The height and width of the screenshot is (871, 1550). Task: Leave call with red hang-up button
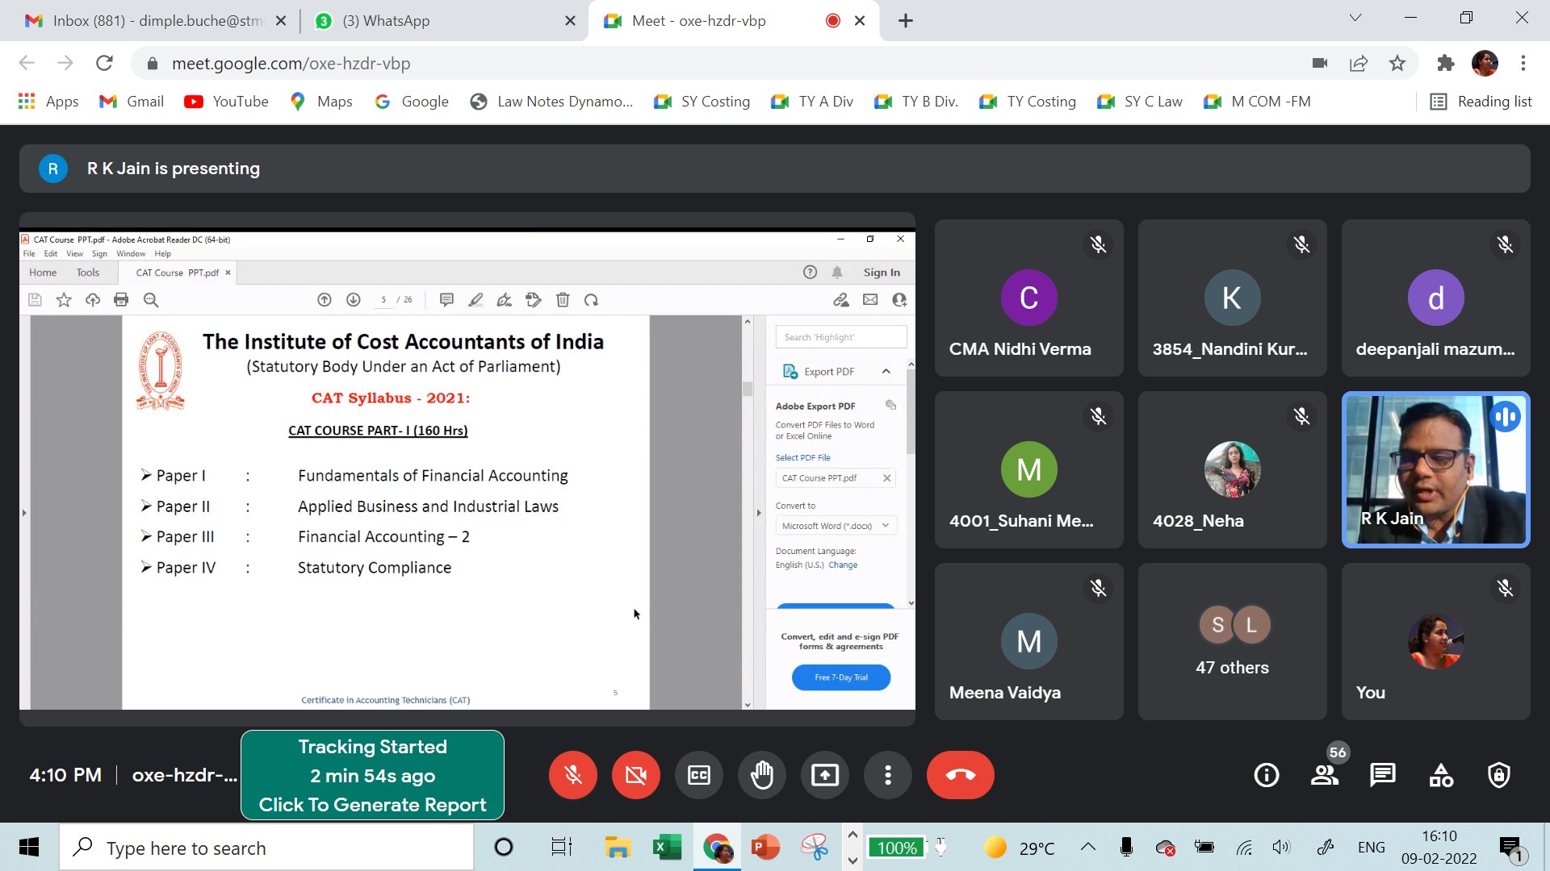tap(960, 775)
